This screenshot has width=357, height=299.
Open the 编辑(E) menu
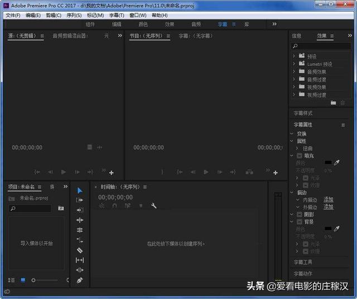point(33,15)
